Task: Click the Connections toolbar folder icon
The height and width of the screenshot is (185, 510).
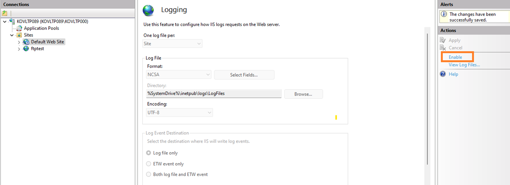Action: 5,13
